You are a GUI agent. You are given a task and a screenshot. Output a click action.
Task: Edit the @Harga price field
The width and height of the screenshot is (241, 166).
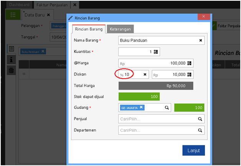click(156, 63)
